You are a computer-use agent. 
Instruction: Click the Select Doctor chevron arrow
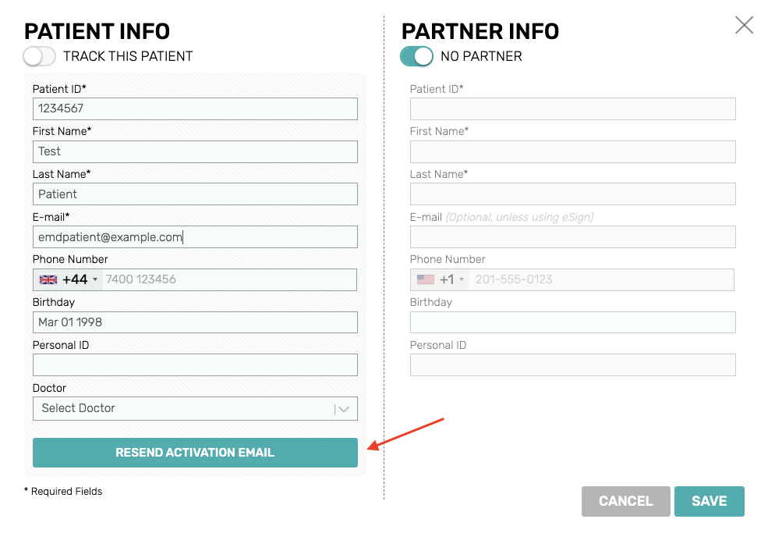344,409
